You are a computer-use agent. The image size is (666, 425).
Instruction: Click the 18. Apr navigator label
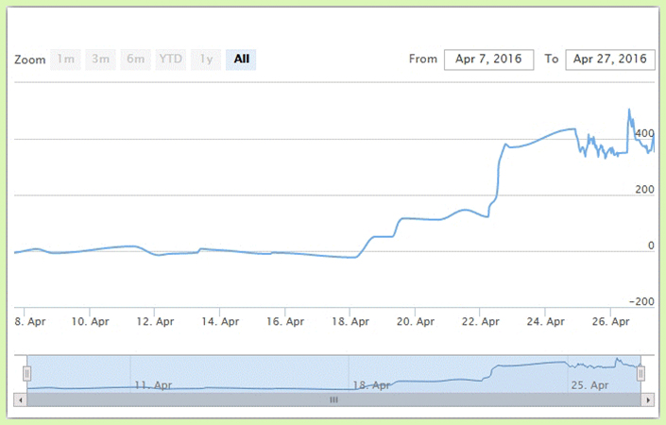[369, 385]
